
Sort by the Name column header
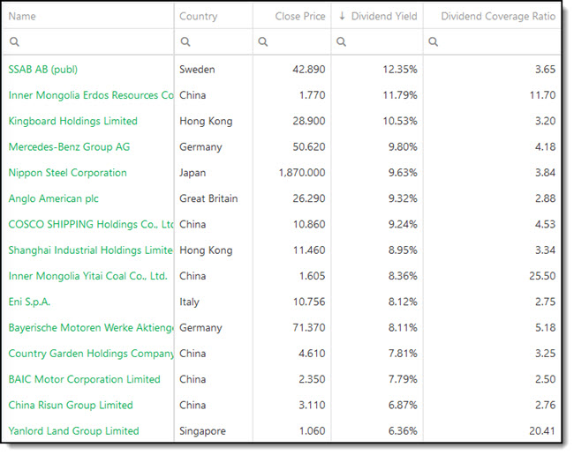(22, 16)
